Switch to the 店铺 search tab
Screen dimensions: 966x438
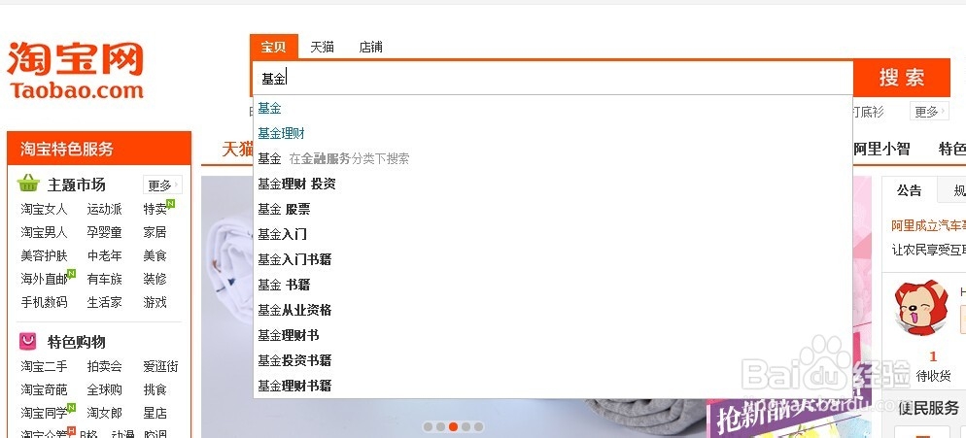coord(371,47)
